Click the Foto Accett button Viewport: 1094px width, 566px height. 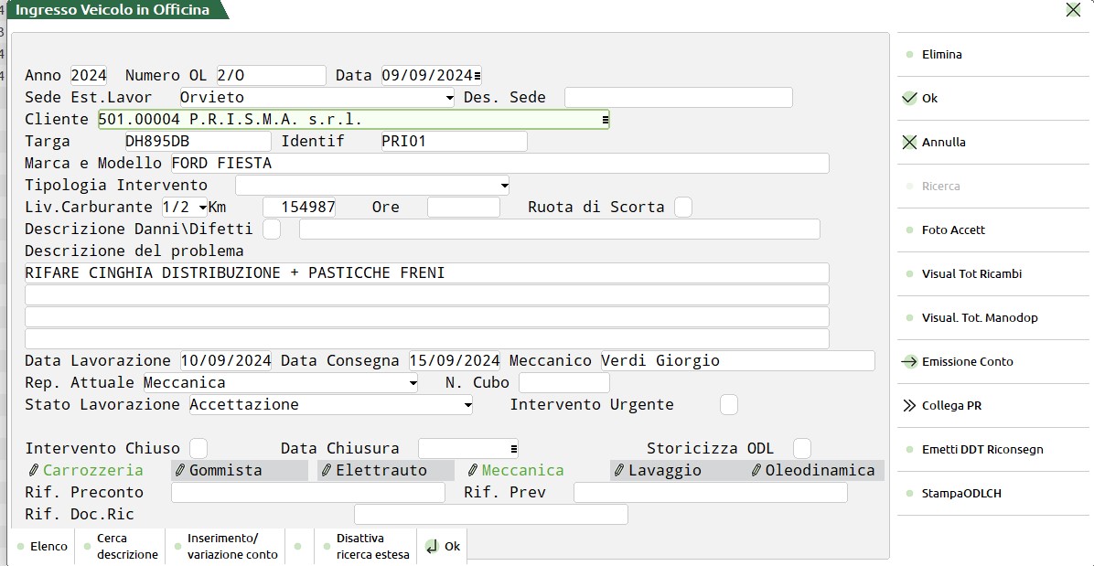(x=953, y=230)
